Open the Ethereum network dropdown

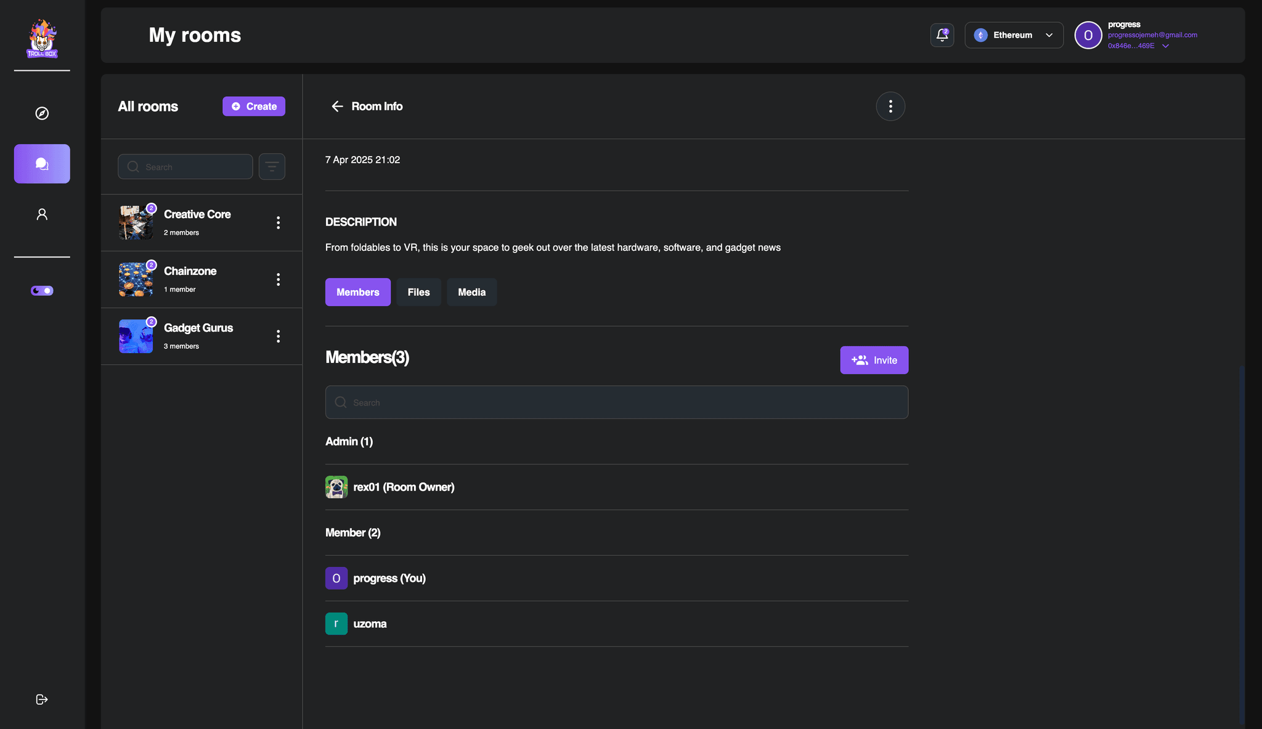point(1014,35)
